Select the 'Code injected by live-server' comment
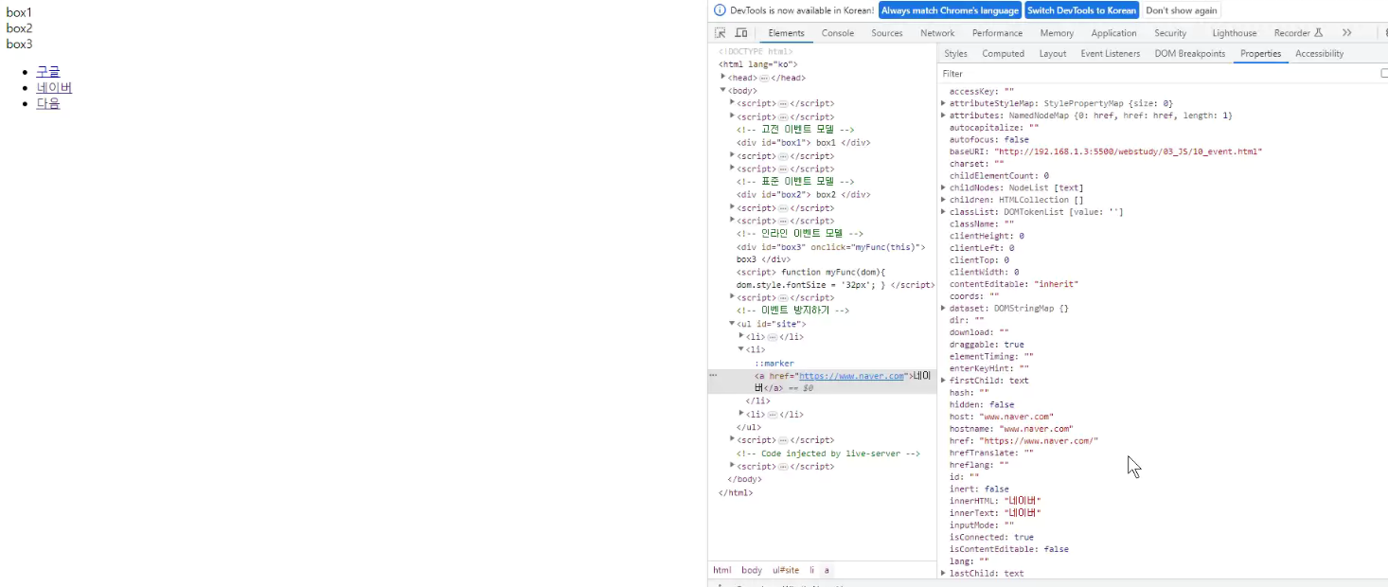The height and width of the screenshot is (587, 1388). (828, 454)
